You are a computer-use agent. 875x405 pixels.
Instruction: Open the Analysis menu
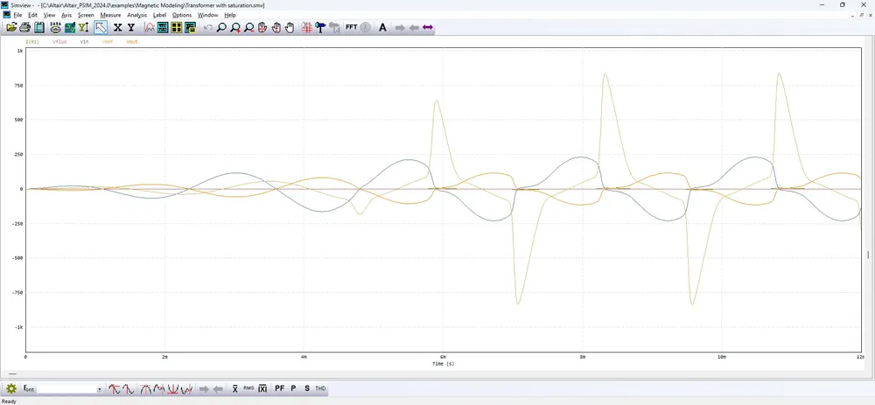(x=136, y=15)
